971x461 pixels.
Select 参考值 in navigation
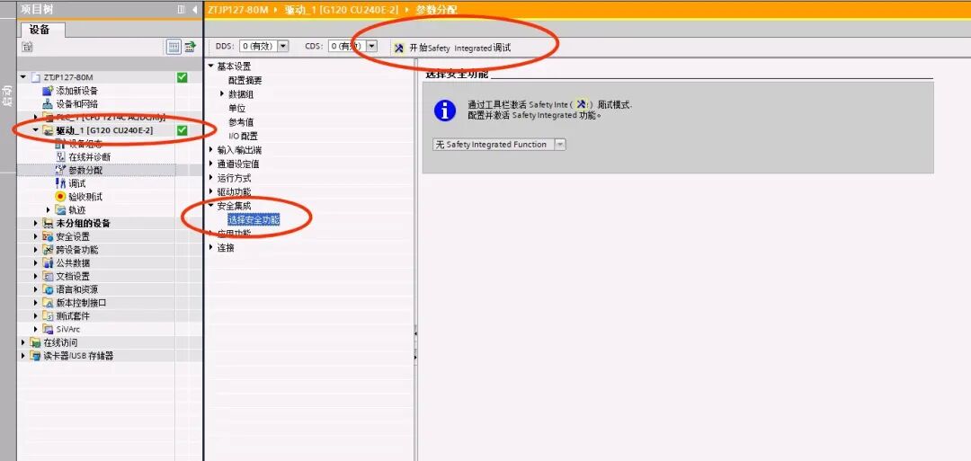[241, 122]
